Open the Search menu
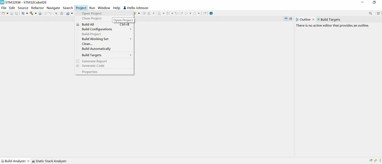Screen dimensions: 382x164 coord(68,8)
